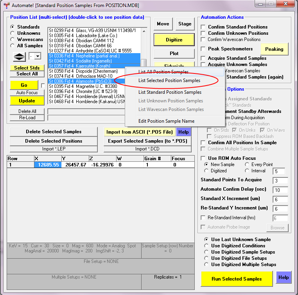The image size is (298, 295).
Task: Click the Import from ASCII button
Action: tap(140, 132)
